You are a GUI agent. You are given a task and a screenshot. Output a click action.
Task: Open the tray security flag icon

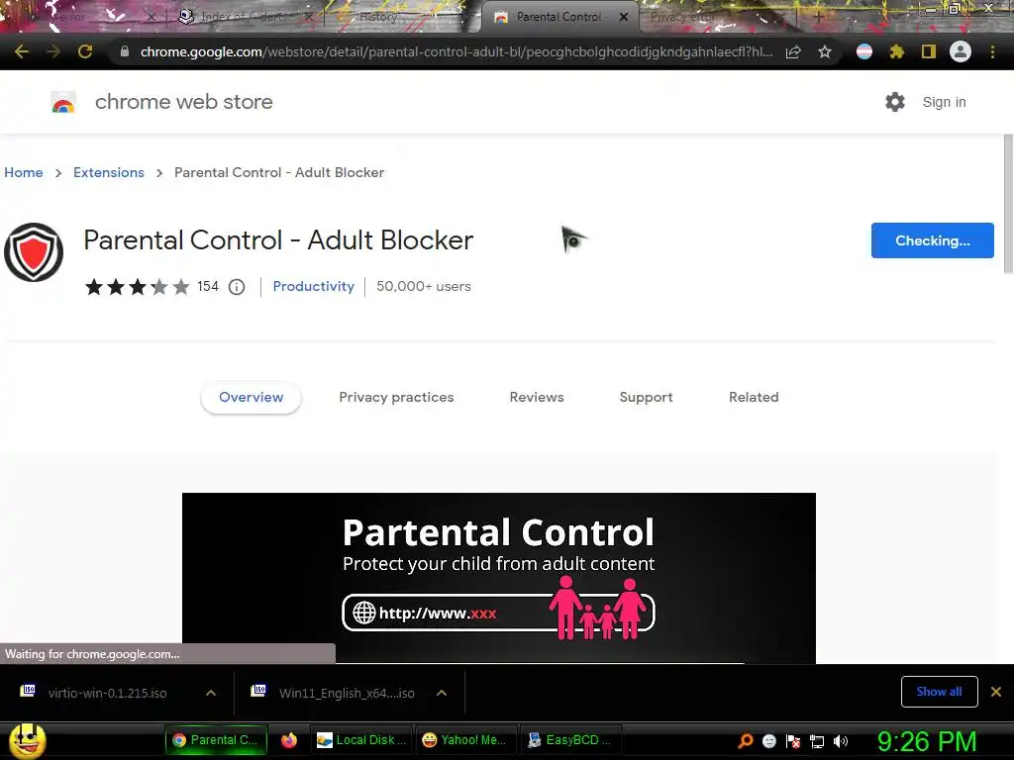click(x=793, y=741)
